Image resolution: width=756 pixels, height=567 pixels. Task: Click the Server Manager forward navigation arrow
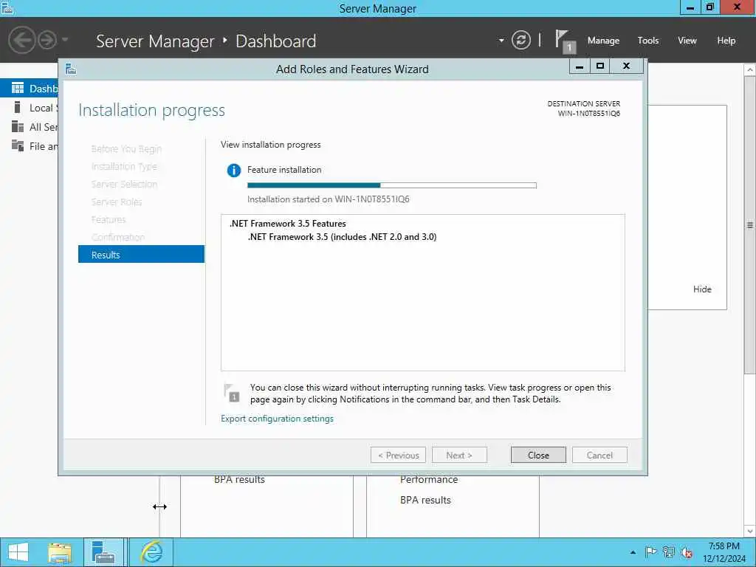pos(47,40)
